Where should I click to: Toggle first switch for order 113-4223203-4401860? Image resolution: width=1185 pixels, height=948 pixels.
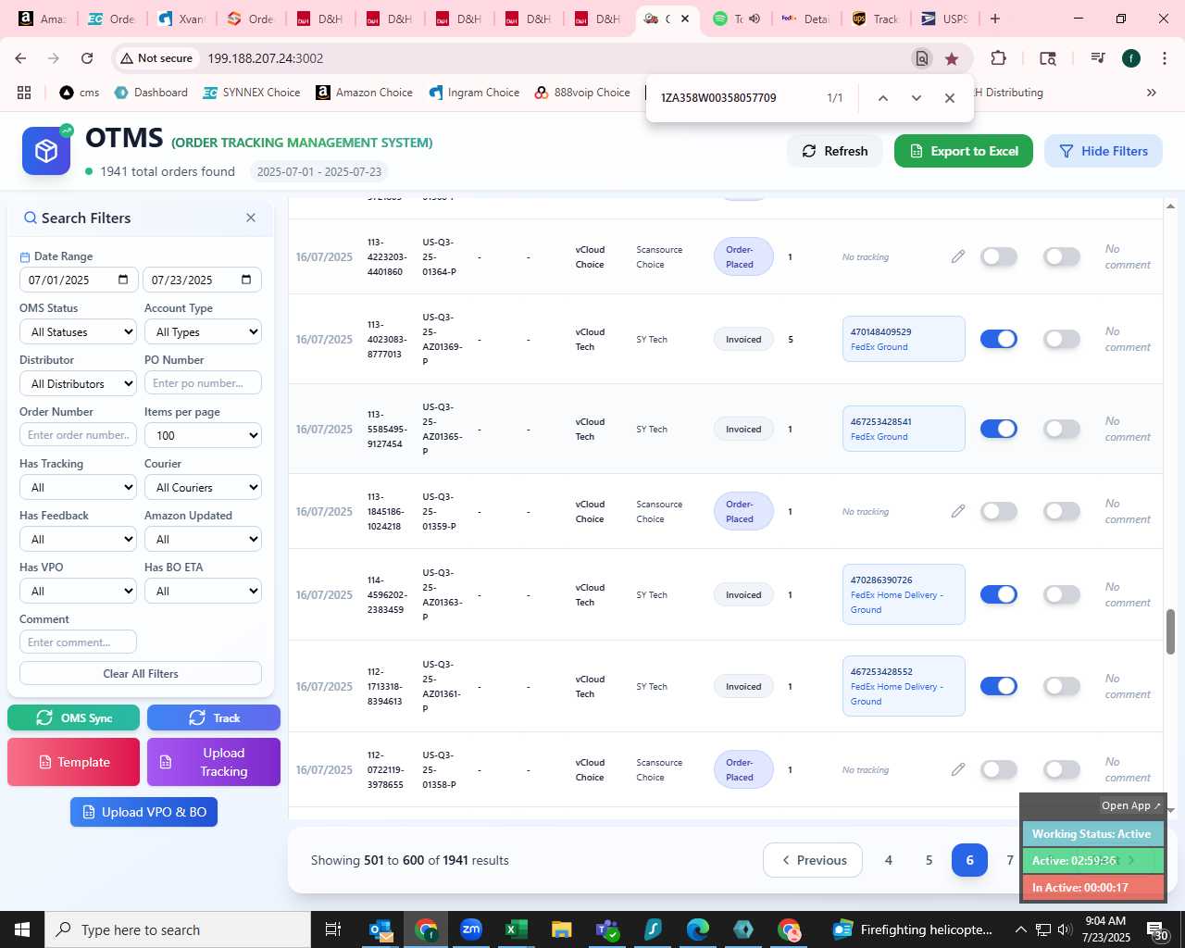pos(999,256)
